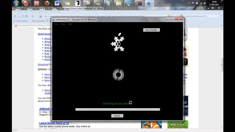
Task: Open Windows Live Messenger taskbar icon
Action: coord(98,3)
